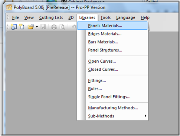Click the New Project icon in the toolbar

[x=14, y=27]
